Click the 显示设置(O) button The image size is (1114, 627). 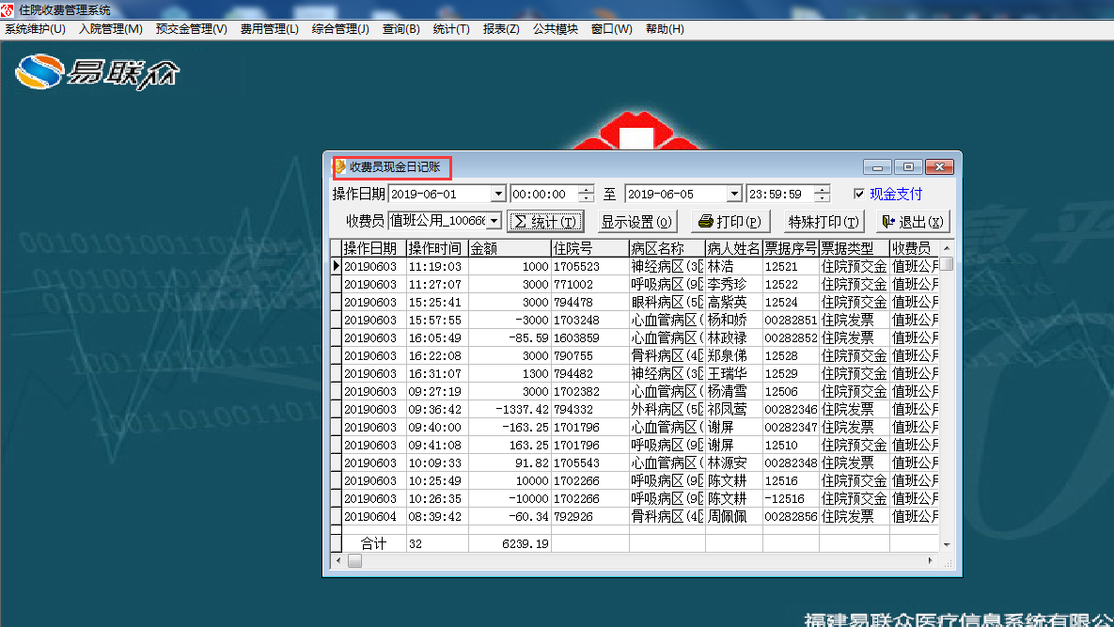pyautogui.click(x=636, y=222)
